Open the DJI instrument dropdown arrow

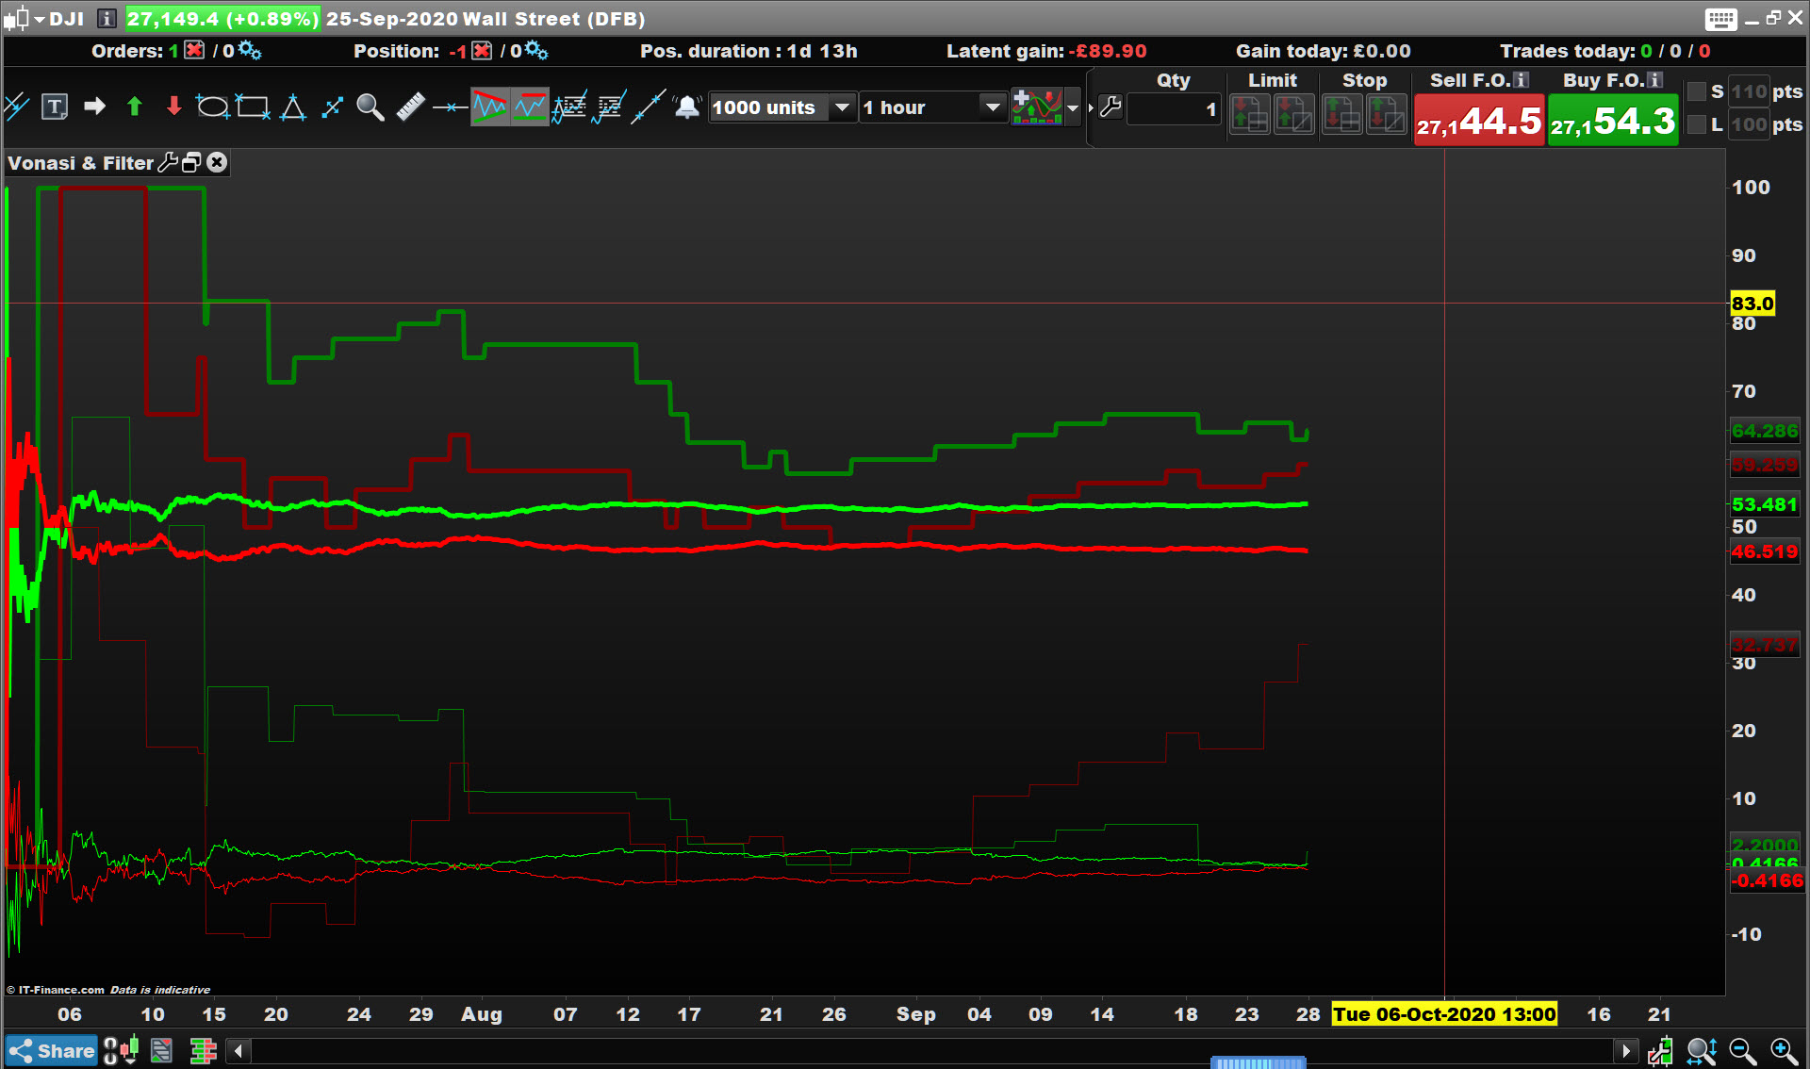pos(40,19)
